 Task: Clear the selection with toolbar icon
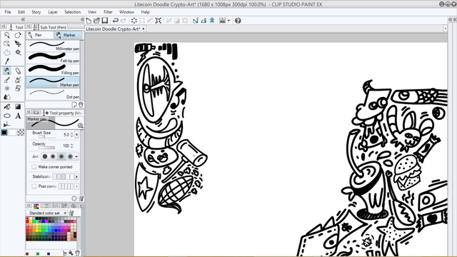point(134,21)
